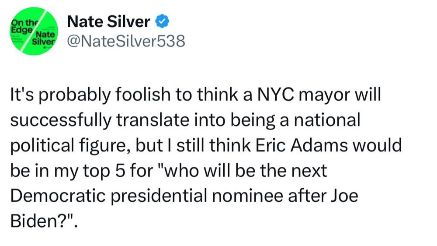
Task: Click "successfully translate" in second line
Action: point(101,120)
